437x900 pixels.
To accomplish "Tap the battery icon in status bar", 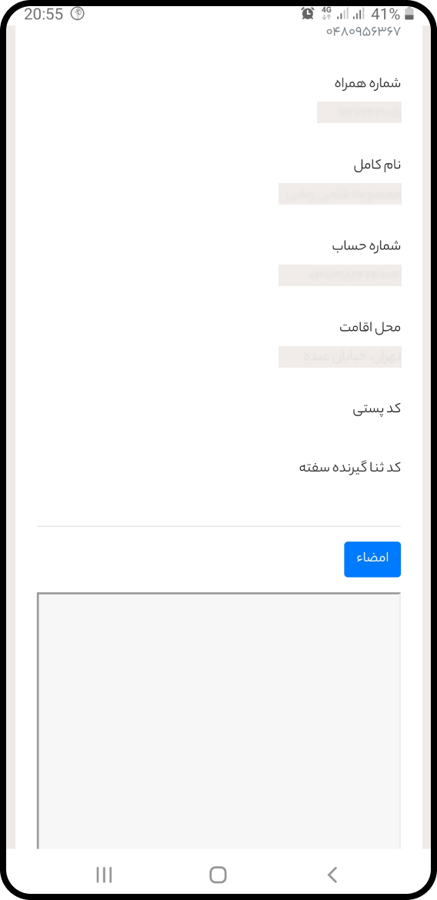I will (x=409, y=13).
